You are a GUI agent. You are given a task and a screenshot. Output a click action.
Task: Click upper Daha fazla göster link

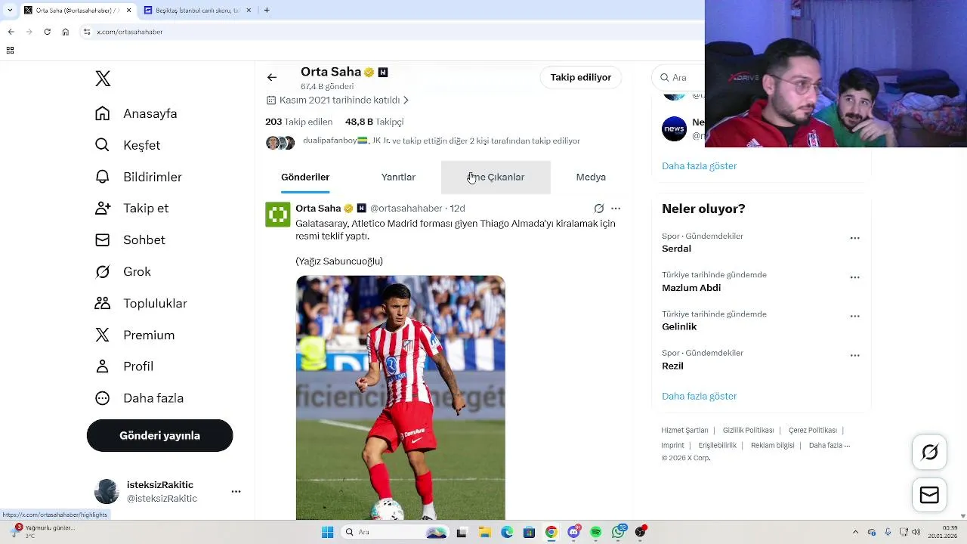[699, 165]
